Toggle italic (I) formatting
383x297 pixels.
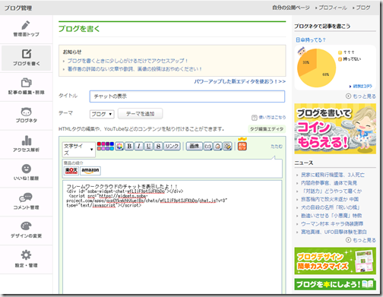click(139, 146)
